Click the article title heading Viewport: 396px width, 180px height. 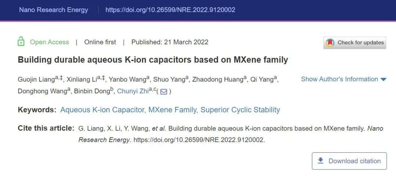(153, 60)
